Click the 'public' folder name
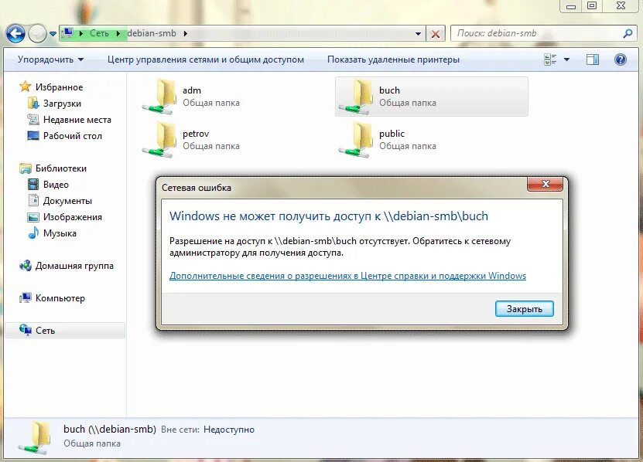 (392, 134)
